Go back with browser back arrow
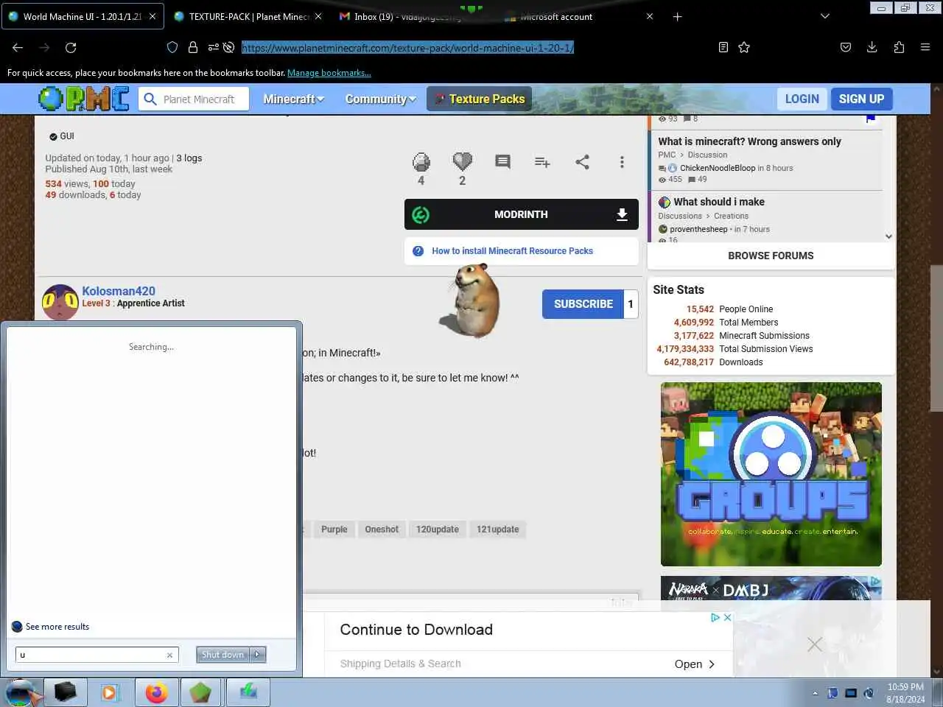 tap(18, 47)
